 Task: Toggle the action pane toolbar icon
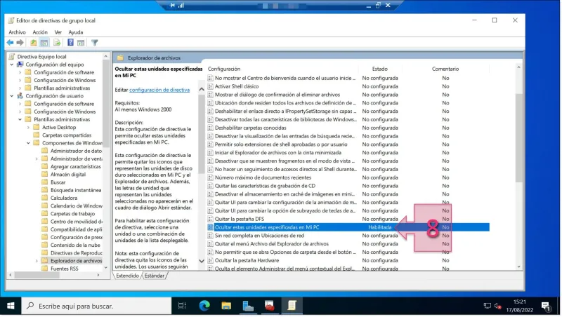point(81,43)
